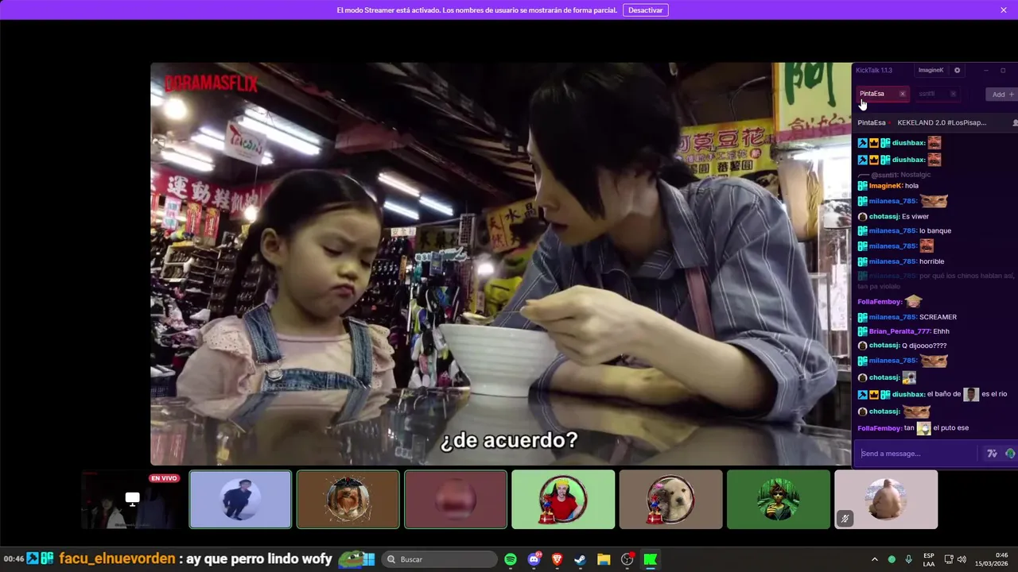Open the 7TV emote picker
Screen dimensions: 1018x572
coord(992,454)
